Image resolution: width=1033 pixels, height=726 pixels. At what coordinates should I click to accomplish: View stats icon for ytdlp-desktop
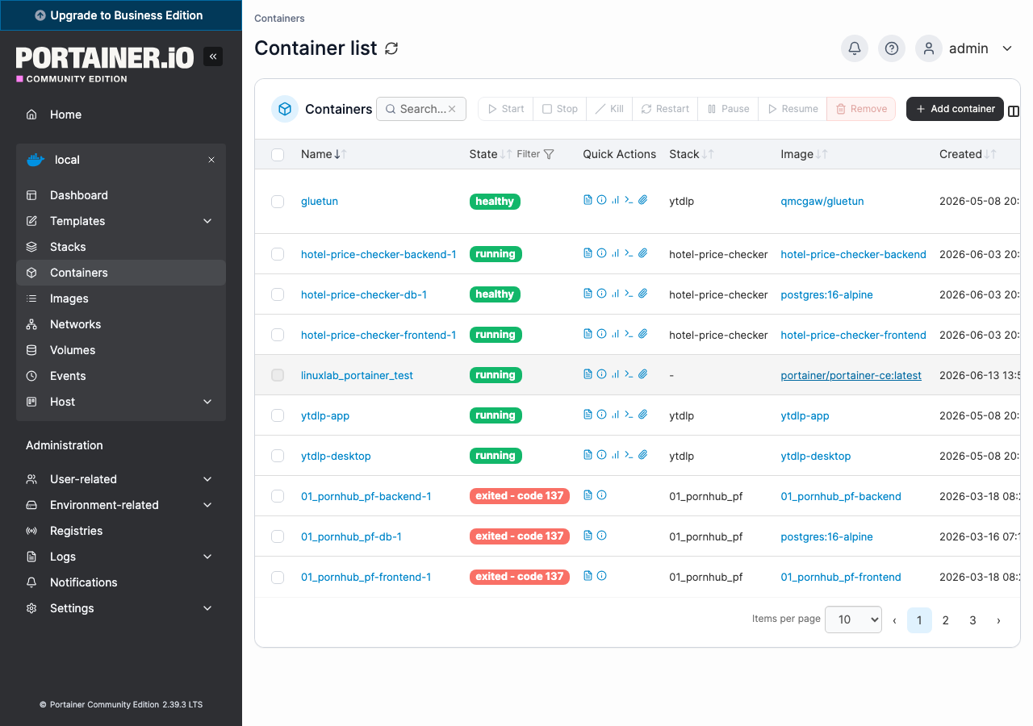(x=615, y=455)
